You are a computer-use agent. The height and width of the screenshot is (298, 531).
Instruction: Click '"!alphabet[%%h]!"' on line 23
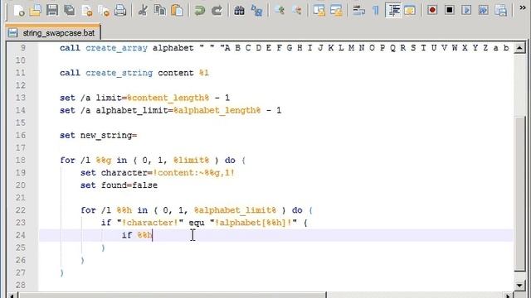(253, 223)
